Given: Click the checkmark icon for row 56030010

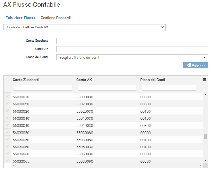Looking at the screenshot, I should [7, 97].
